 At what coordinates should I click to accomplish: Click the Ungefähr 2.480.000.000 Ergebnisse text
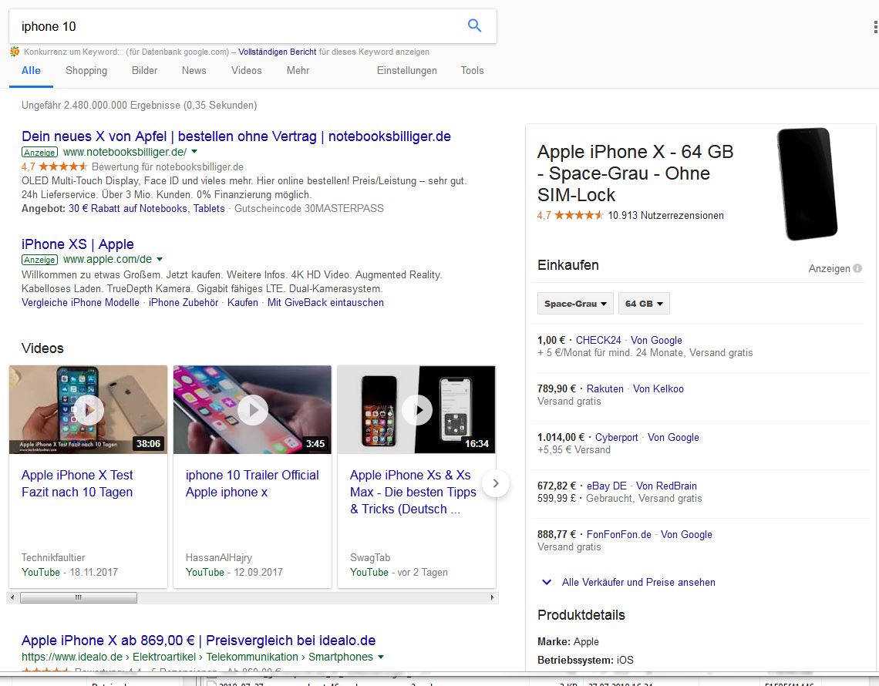[139, 106]
